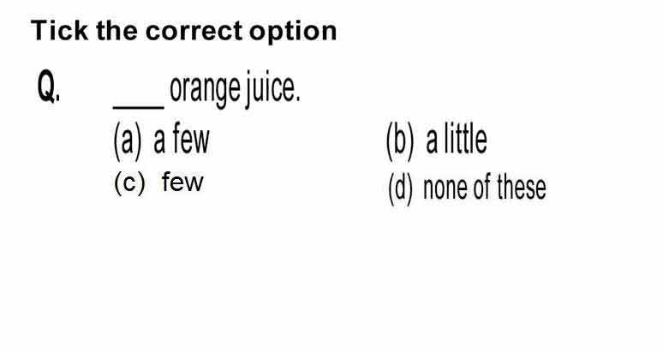Pick option (c) few
The height and width of the screenshot is (353, 663).
[x=158, y=182]
